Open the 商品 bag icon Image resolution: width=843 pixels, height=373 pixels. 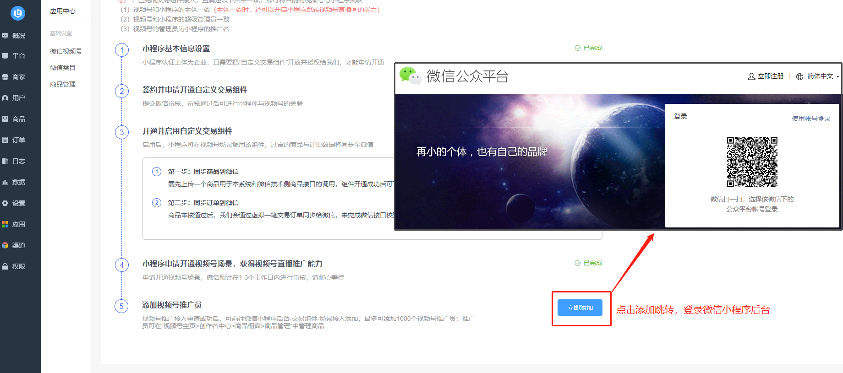pos(5,119)
